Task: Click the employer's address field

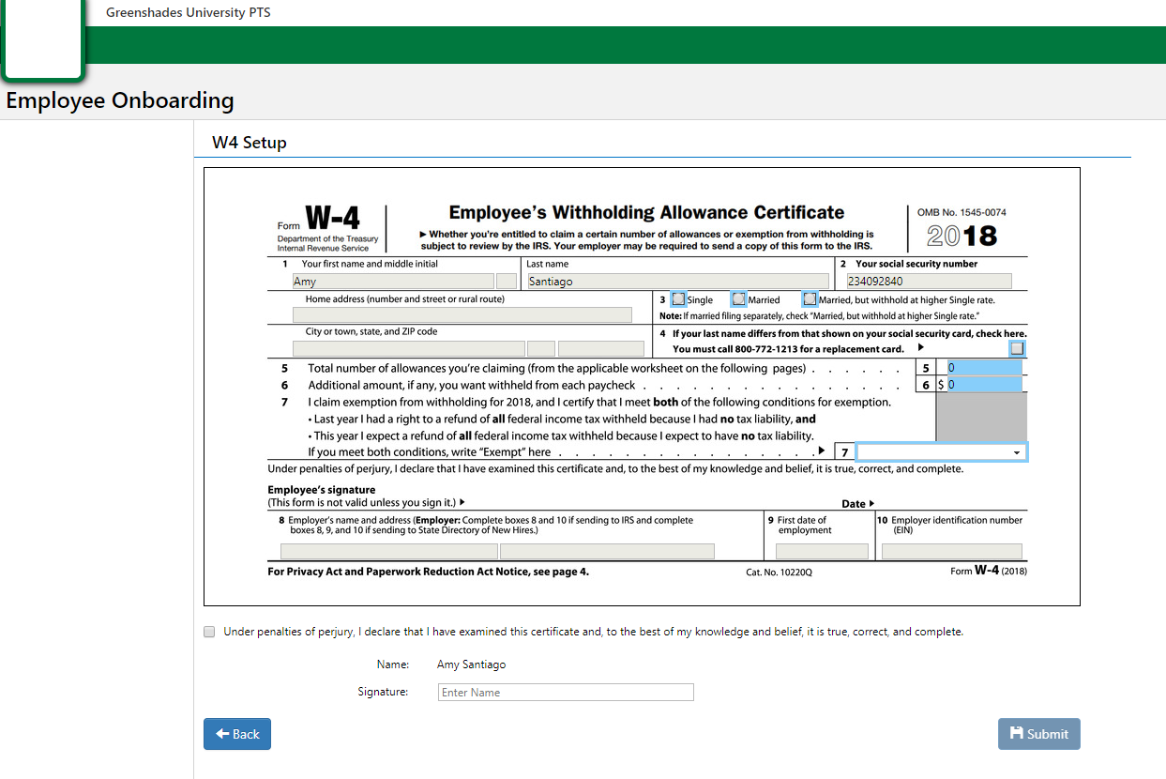Action: point(607,551)
